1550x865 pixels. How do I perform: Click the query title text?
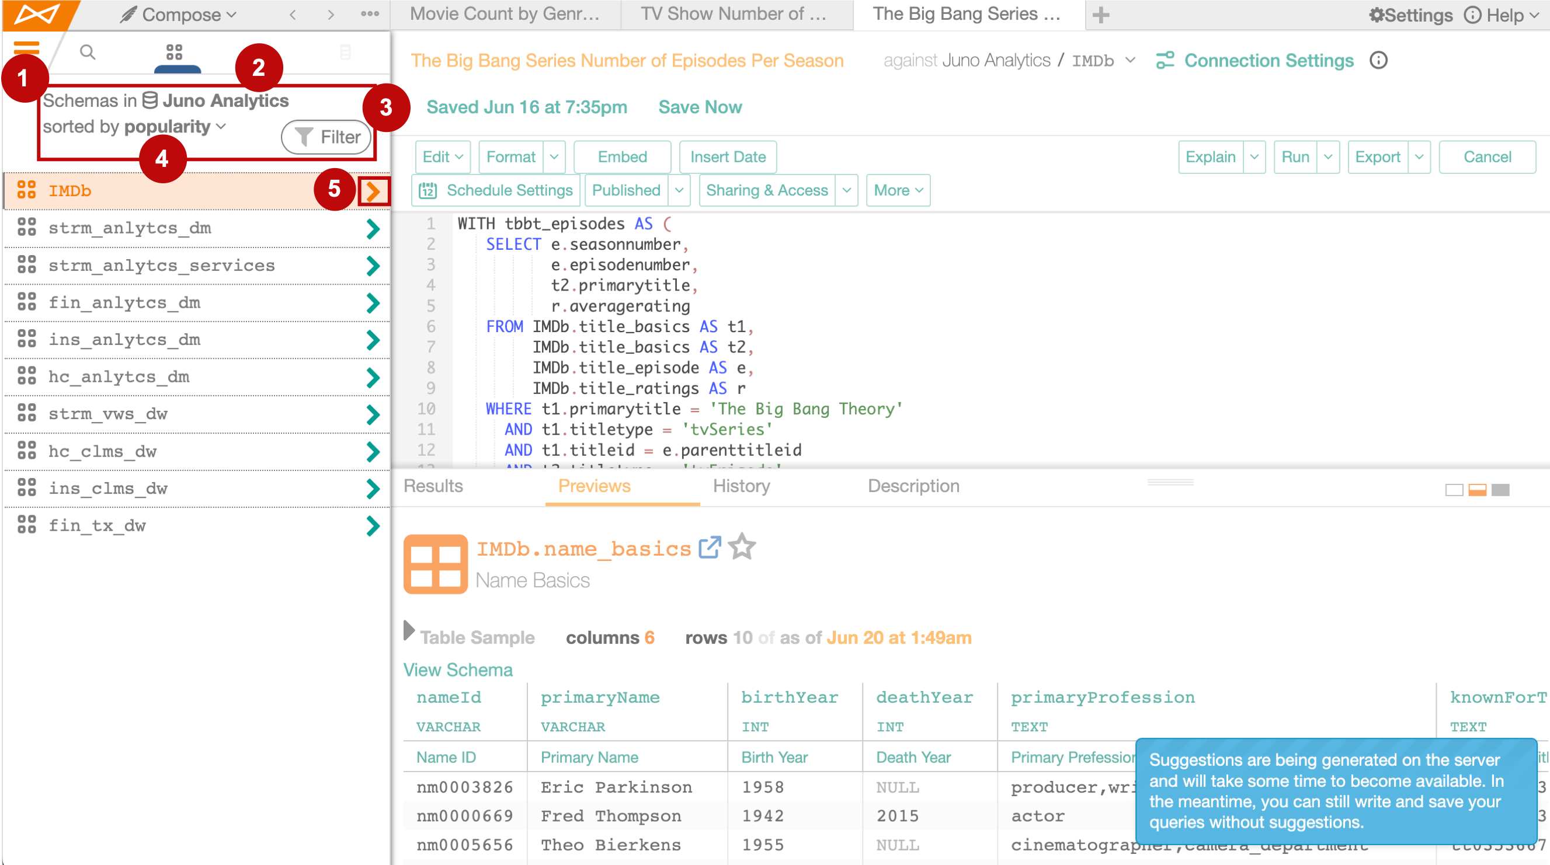pos(627,60)
